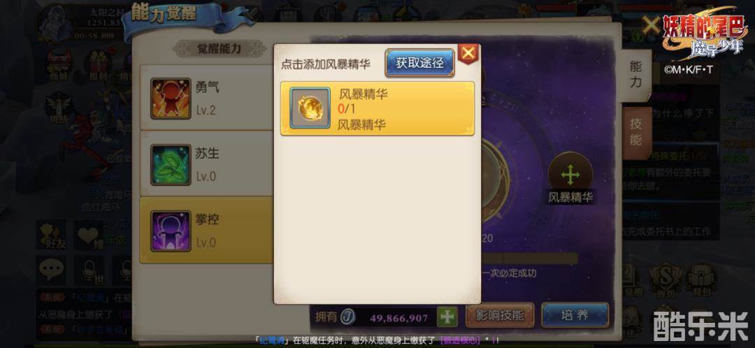
Task: Close the panel with gold X
Action: point(652,24)
